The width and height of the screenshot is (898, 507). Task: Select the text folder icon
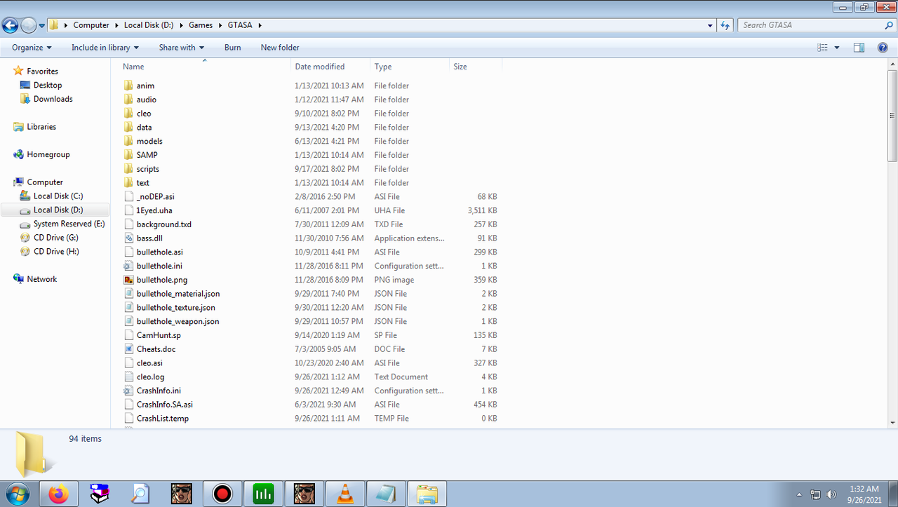[x=128, y=183]
